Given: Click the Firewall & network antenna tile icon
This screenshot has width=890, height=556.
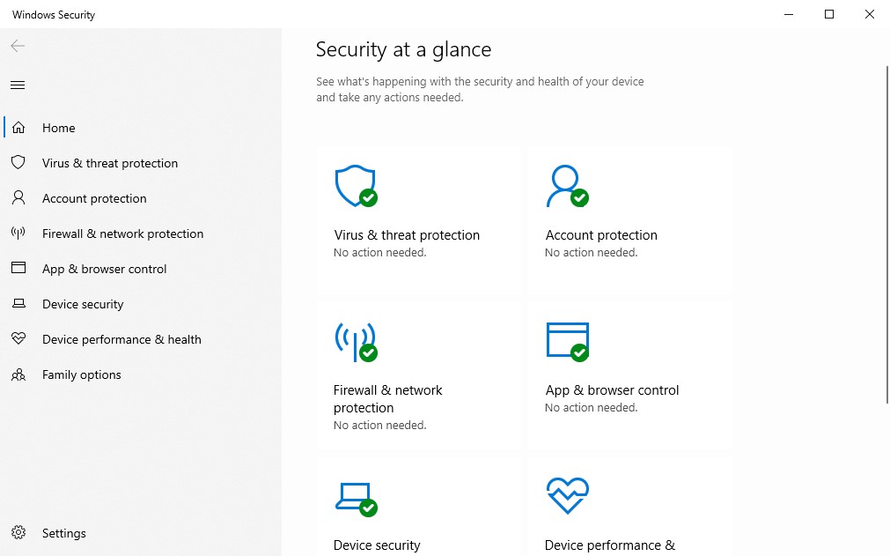Looking at the screenshot, I should point(356,341).
